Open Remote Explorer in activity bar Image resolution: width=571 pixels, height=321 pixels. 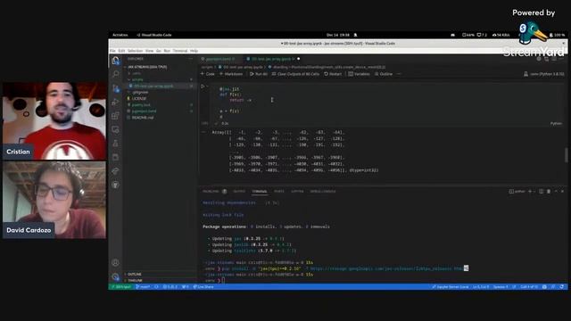(115, 129)
